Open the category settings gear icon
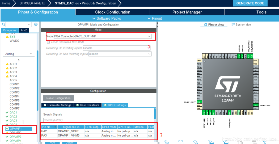The height and width of the screenshot is (144, 279). click(x=36, y=24)
